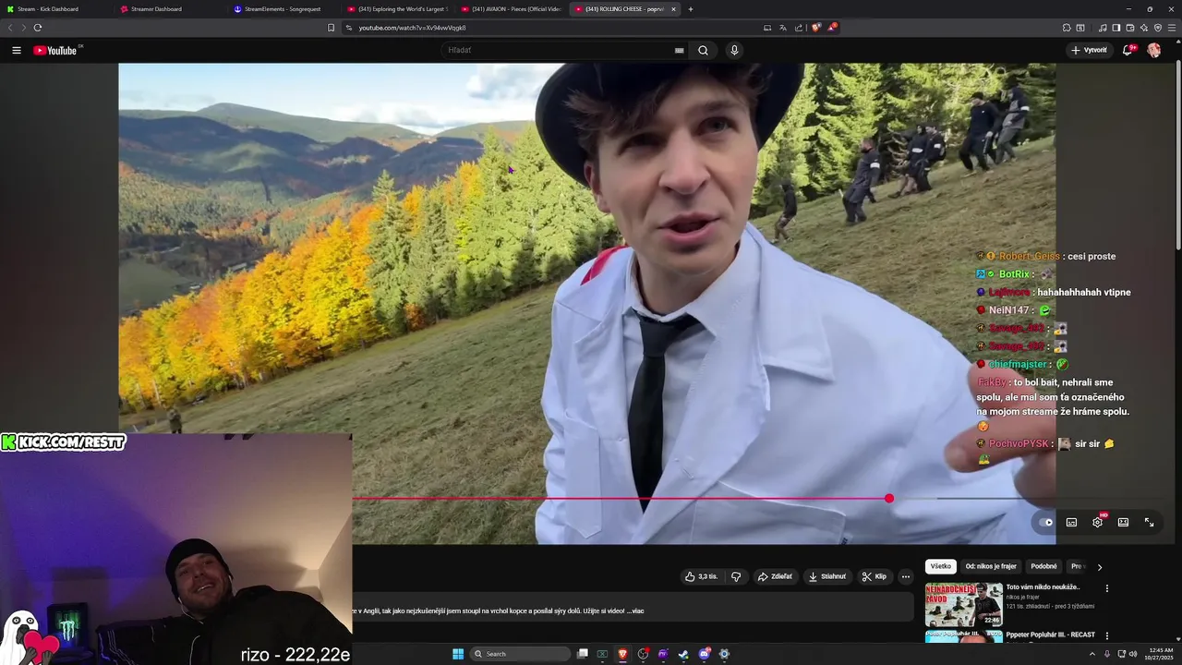Expand description with ...viac

click(634, 611)
